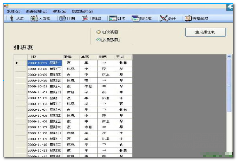Click 吴燕's 休息 cell in the 2009-10-31 row

click(x=88, y=86)
